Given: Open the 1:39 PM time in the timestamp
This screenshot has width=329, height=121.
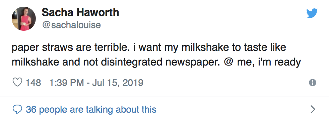Looking at the screenshot, I should pos(67,83).
